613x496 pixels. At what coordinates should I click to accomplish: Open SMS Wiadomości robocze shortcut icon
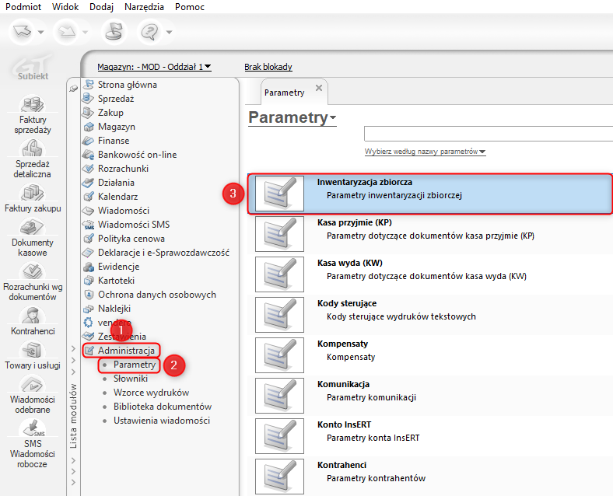(33, 428)
